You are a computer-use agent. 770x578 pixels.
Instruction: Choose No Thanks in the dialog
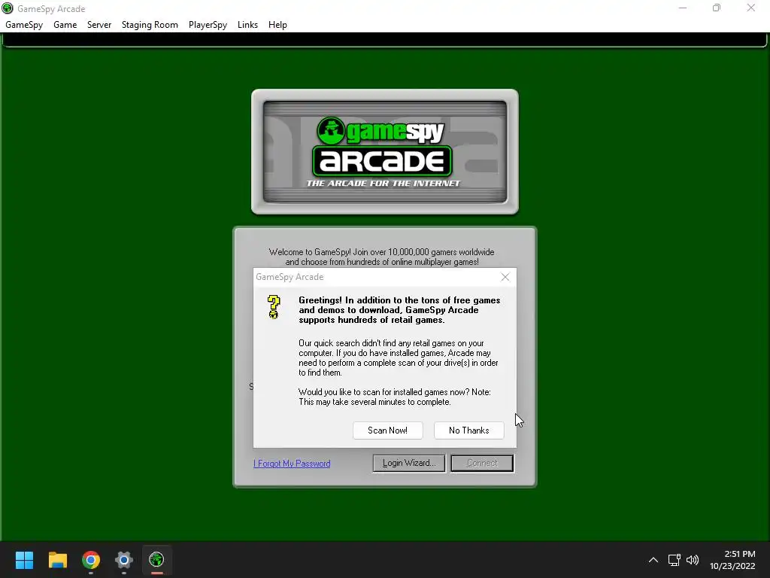click(469, 430)
